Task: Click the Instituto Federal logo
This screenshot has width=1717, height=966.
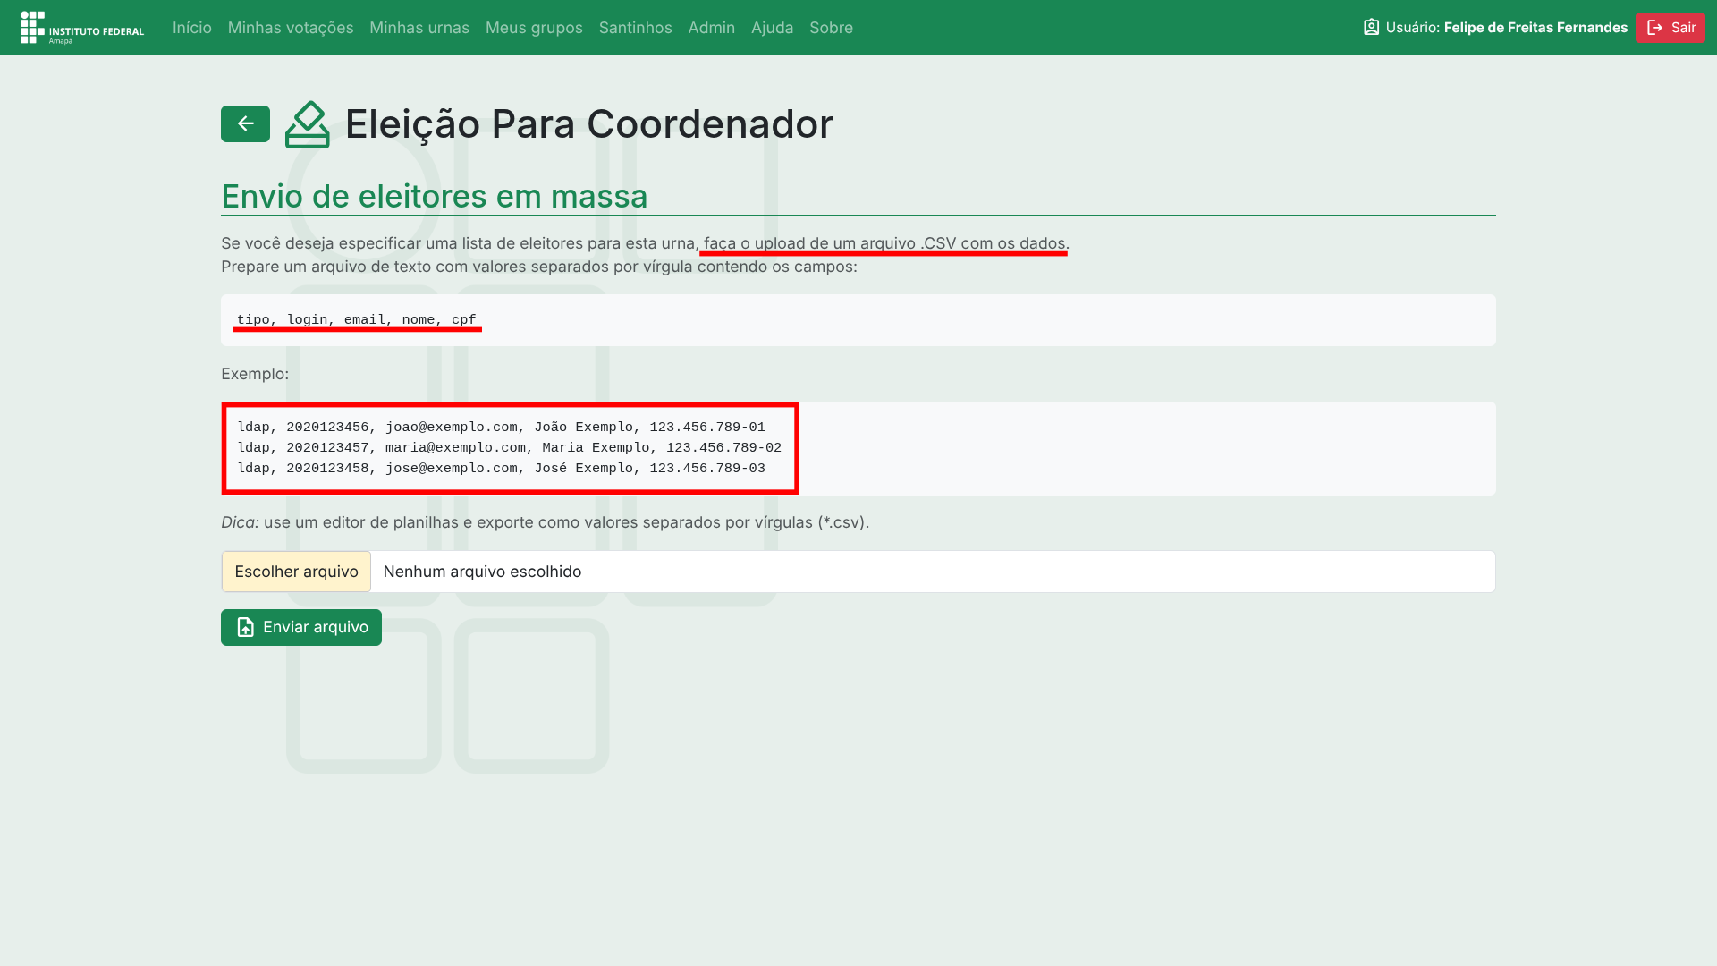Action: pos(82,28)
